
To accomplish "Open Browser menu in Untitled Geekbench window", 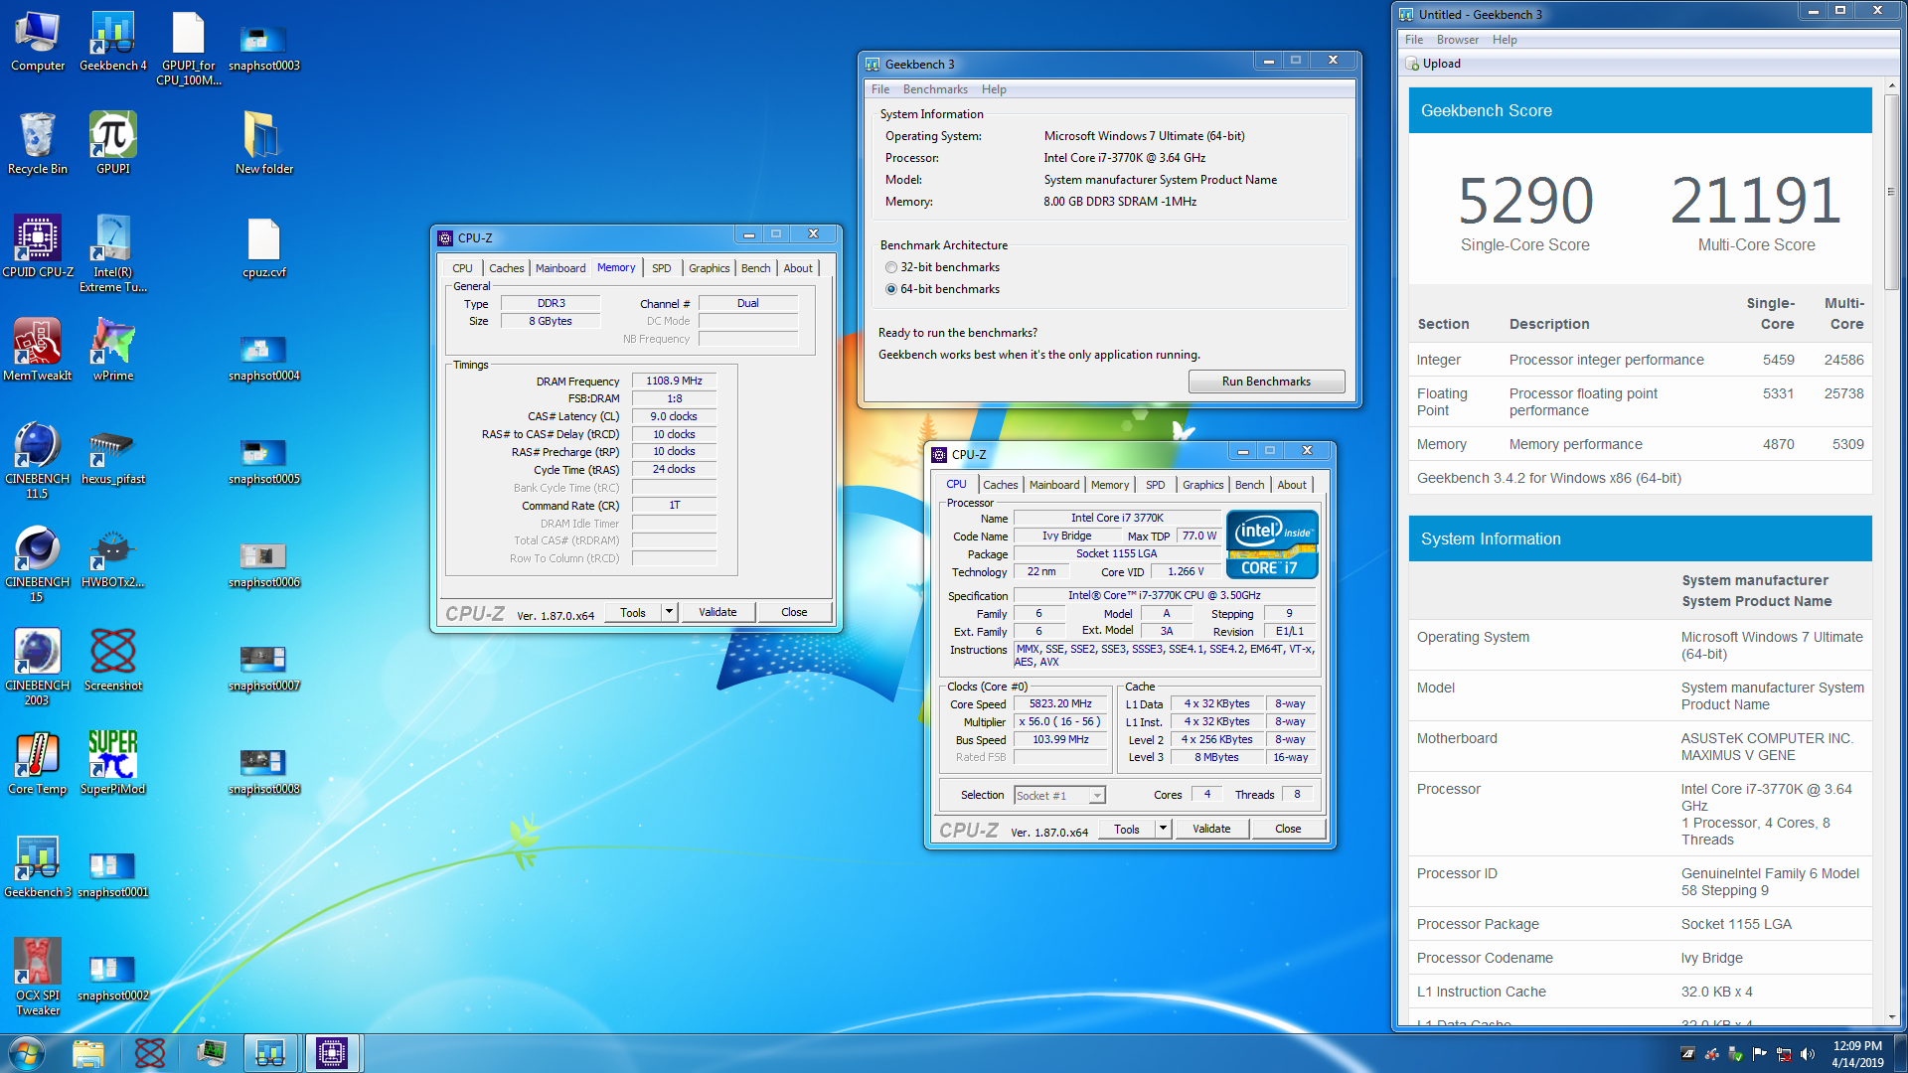I will point(1457,40).
